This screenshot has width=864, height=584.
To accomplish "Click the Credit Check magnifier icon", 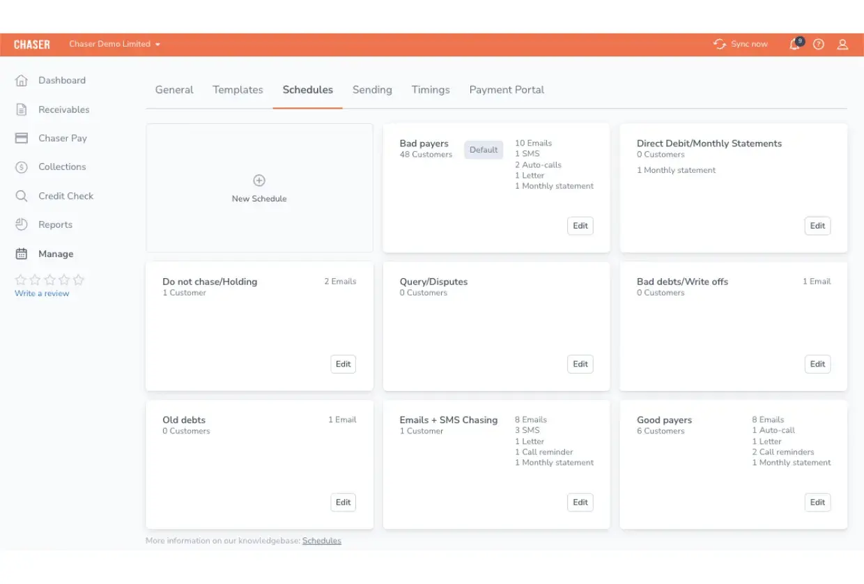I will pos(22,196).
